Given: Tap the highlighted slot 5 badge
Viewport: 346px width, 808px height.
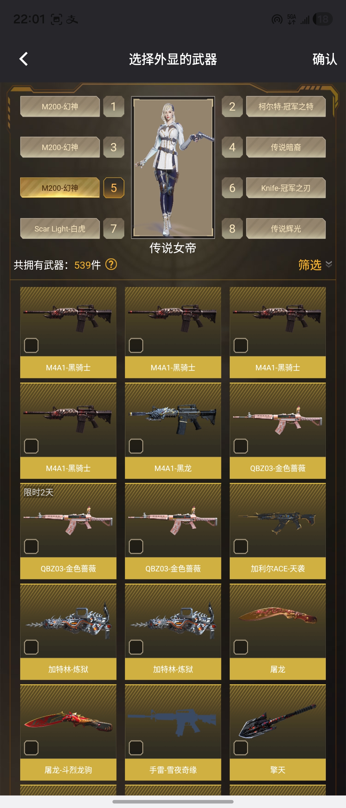Looking at the screenshot, I should coord(113,188).
